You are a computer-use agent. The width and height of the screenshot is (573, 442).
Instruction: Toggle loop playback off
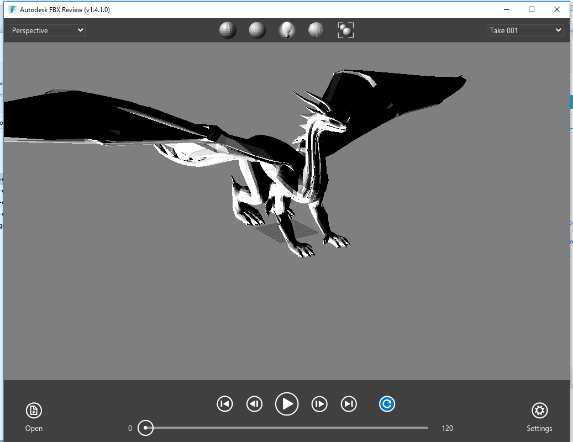[x=387, y=404]
